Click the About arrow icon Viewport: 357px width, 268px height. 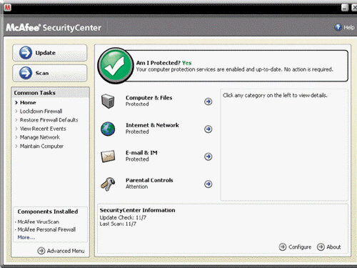(321, 247)
